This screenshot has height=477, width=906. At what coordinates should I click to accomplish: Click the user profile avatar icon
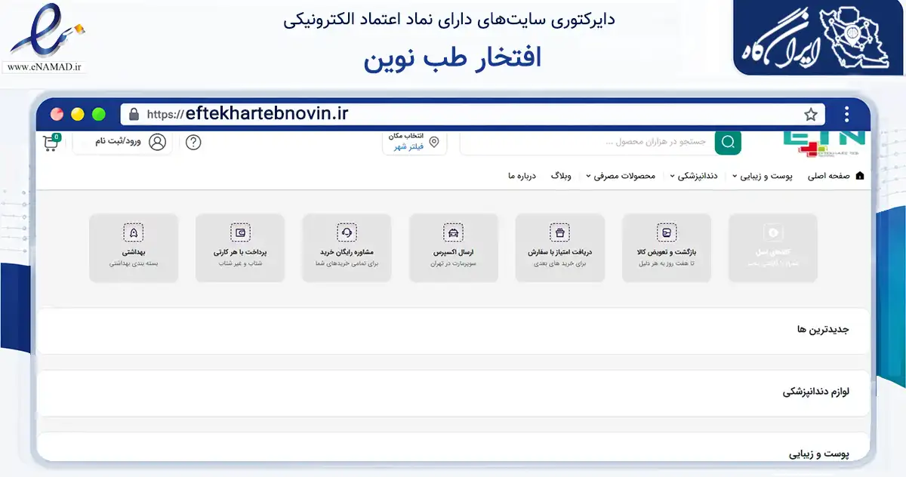tap(157, 142)
